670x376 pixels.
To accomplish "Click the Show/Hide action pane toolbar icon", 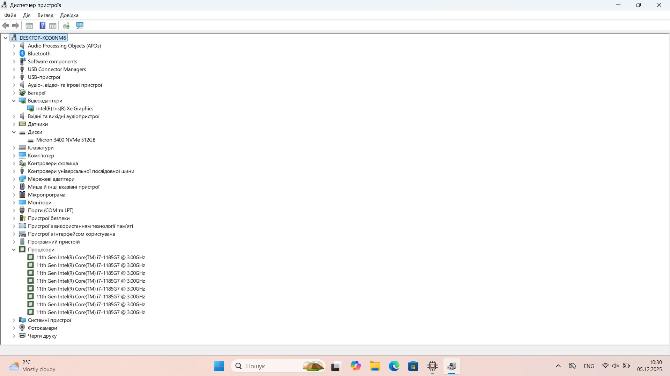I will pos(53,25).
